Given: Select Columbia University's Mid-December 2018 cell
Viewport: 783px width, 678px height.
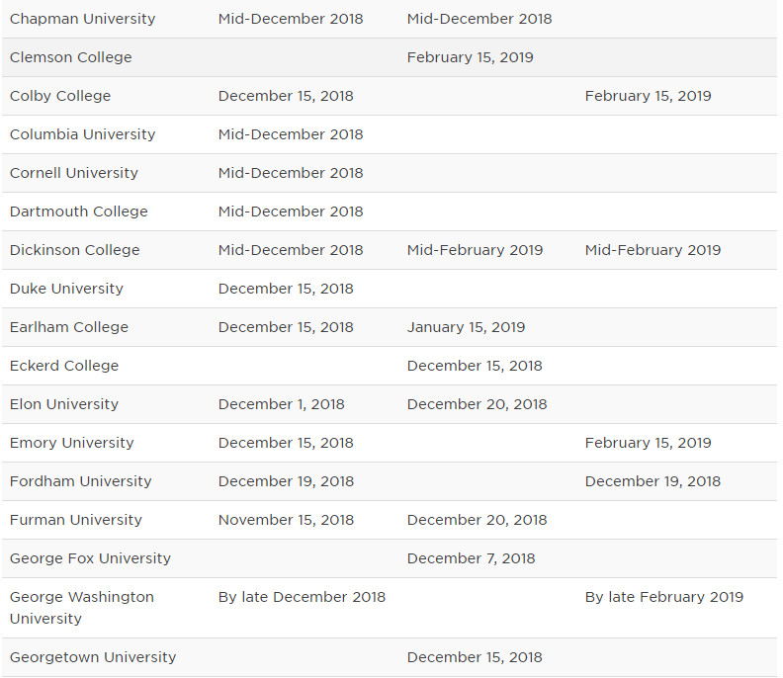Looking at the screenshot, I should coord(291,134).
